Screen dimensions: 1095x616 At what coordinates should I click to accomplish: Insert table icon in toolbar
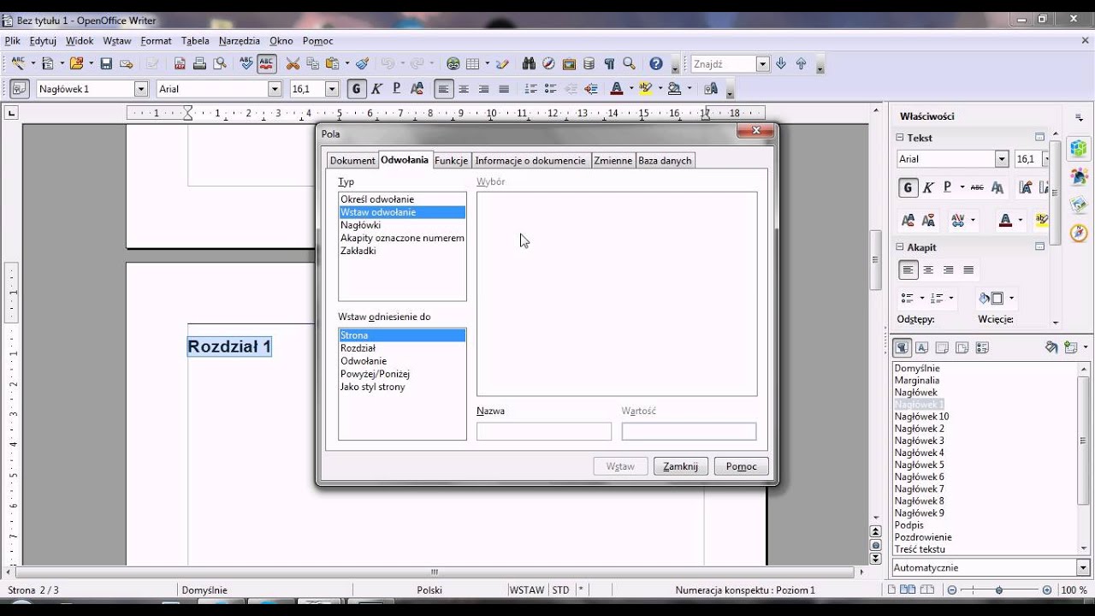click(472, 63)
